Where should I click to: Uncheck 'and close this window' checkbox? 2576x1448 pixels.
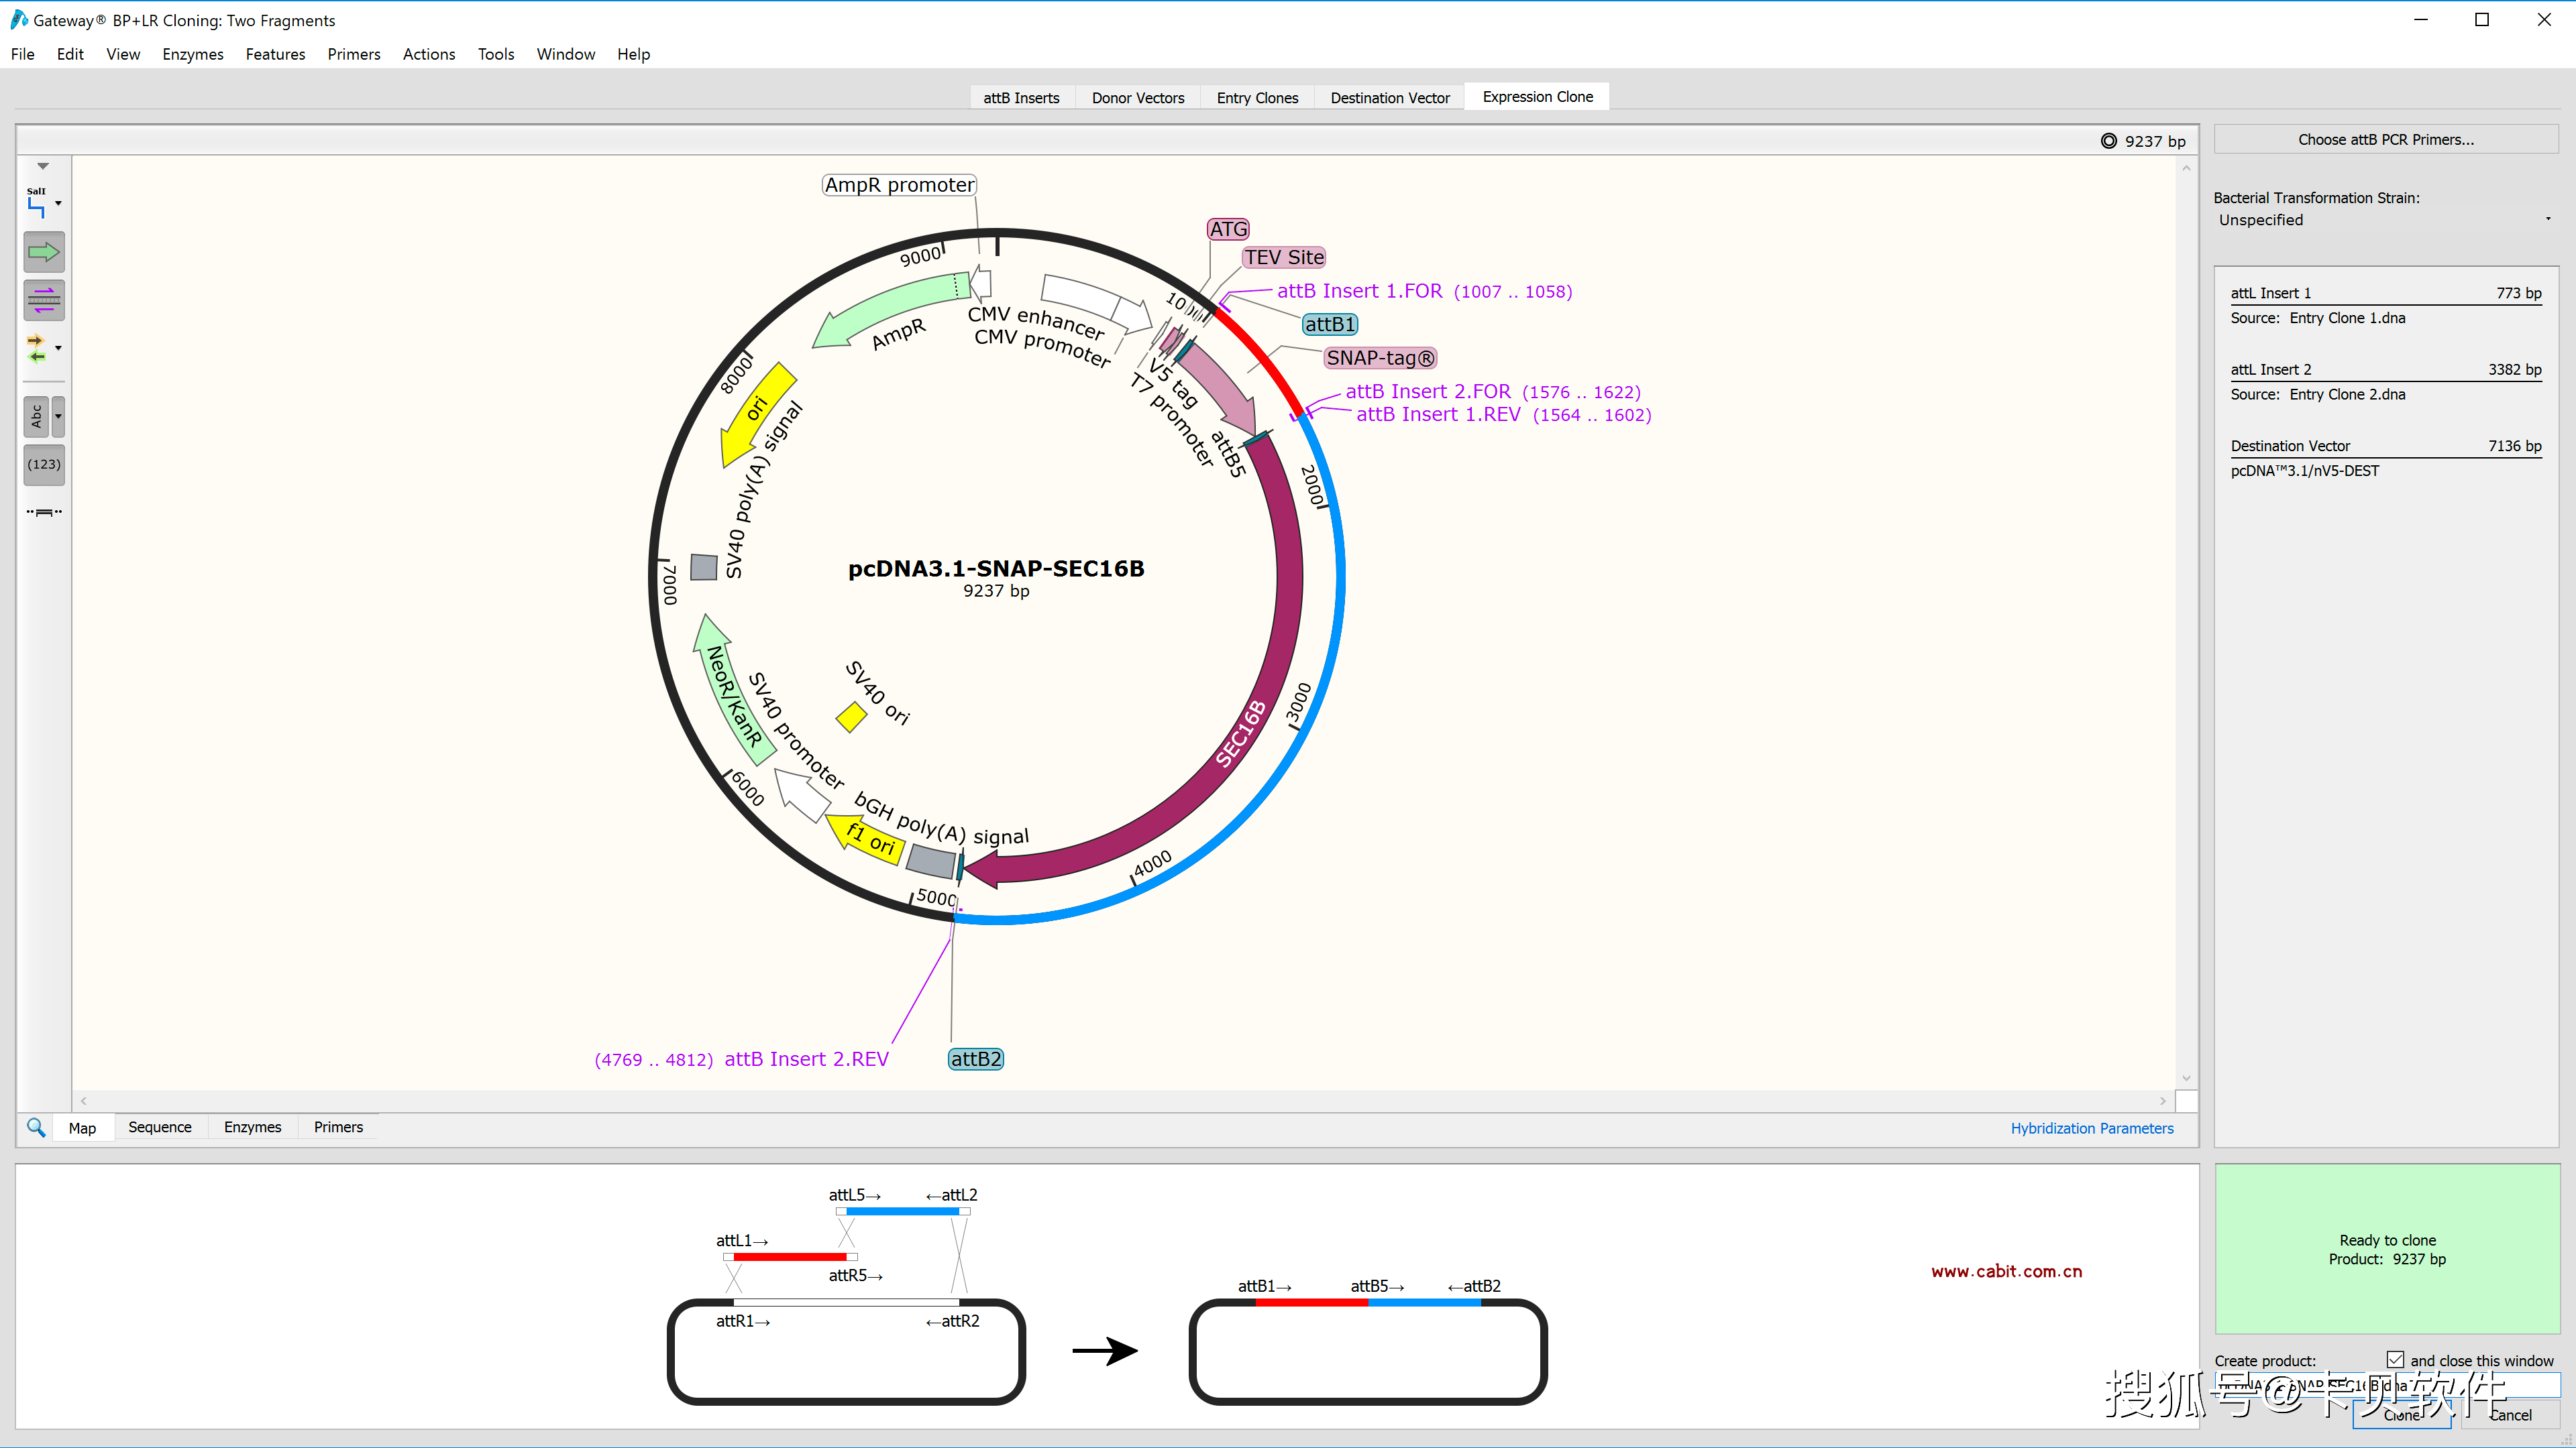(2396, 1359)
